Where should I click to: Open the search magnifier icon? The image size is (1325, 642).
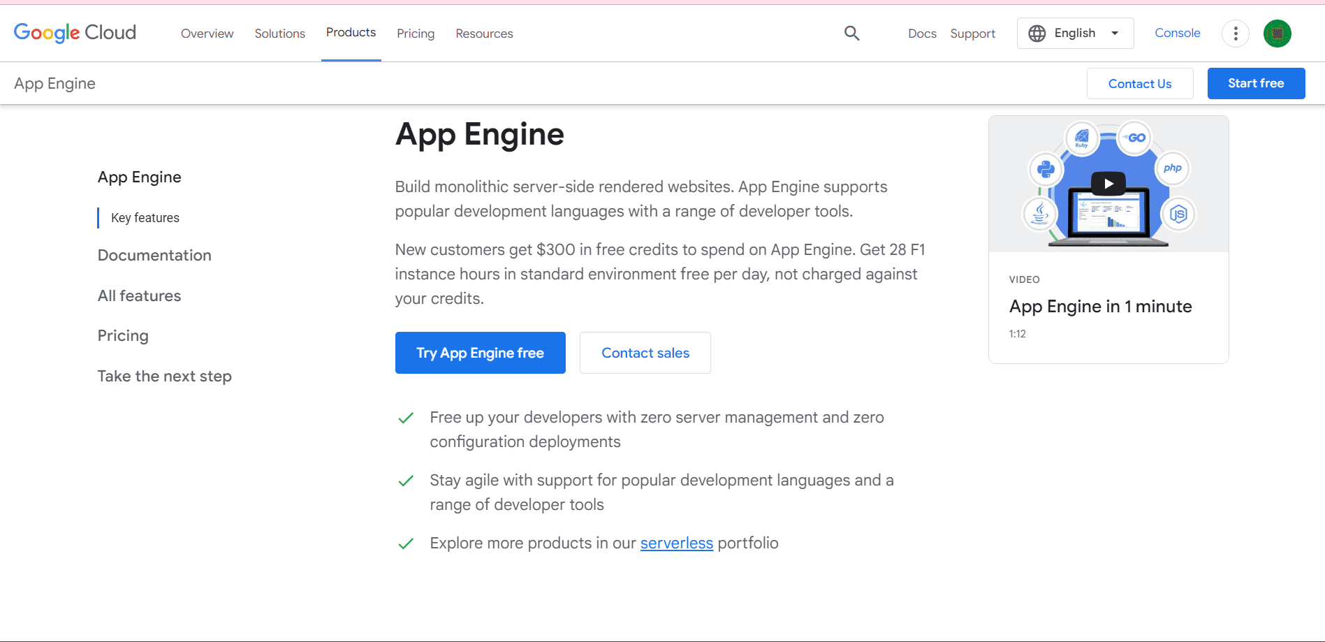coord(851,33)
